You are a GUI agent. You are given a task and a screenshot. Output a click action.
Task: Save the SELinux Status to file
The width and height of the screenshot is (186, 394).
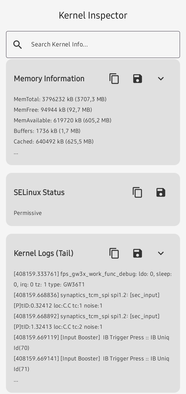pos(161,192)
